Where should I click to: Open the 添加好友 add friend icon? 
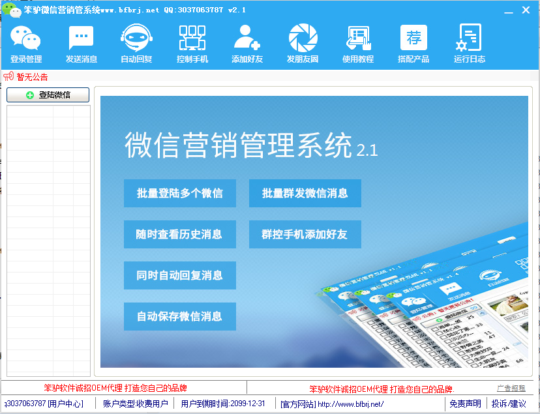click(x=247, y=44)
